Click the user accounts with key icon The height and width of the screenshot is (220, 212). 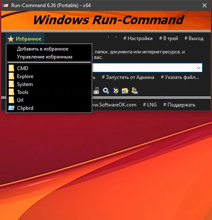click(134, 91)
